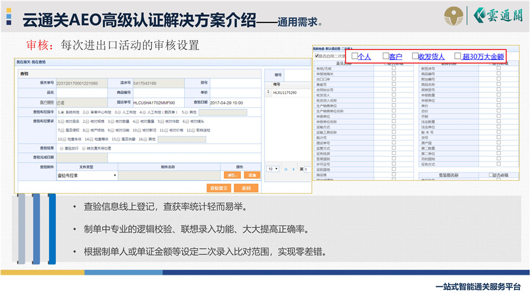Tick the 核对新旧 checkbox
Screen dimensions: 530x298
(x=139, y=130)
